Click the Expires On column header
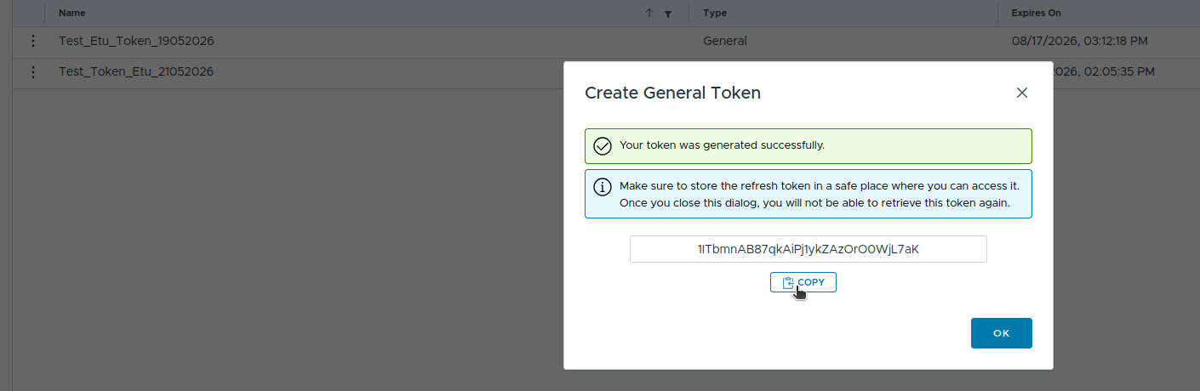The width and height of the screenshot is (1200, 391). click(1036, 13)
